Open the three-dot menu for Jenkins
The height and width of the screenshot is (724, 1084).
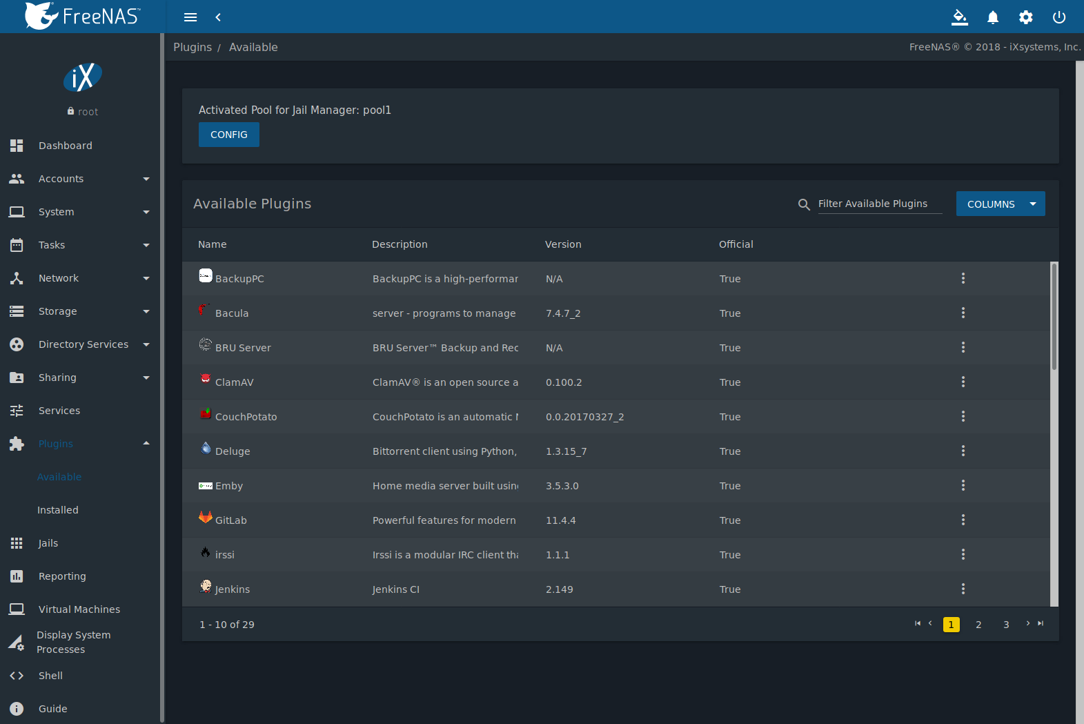pyautogui.click(x=963, y=589)
